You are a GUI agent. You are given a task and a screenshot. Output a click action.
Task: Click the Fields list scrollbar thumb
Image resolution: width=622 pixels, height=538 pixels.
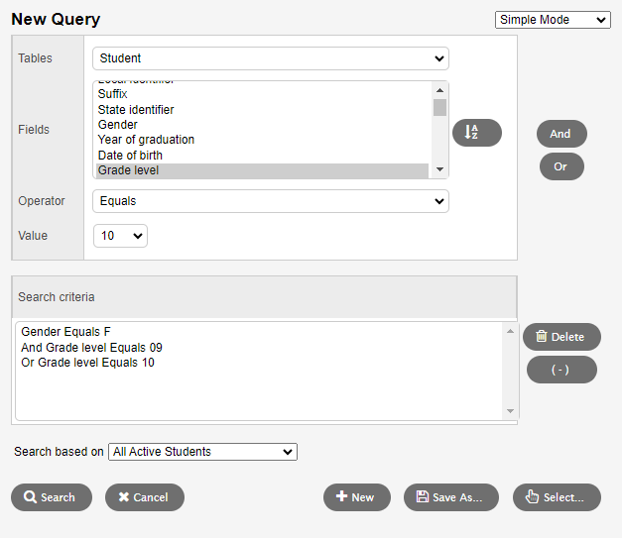[x=439, y=107]
